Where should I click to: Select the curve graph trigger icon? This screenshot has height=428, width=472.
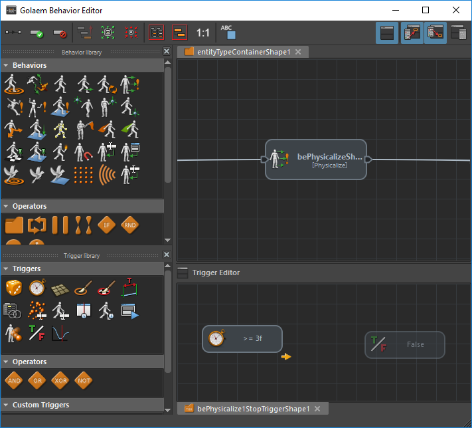60,333
